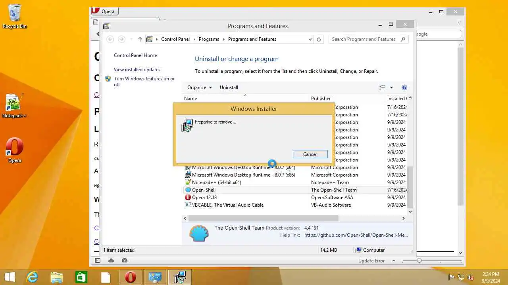Click Opera Link cloud icon
508x285 pixels.
coord(111,260)
